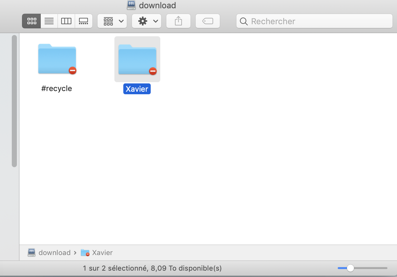Select the #recycle folder icon

[x=57, y=59]
